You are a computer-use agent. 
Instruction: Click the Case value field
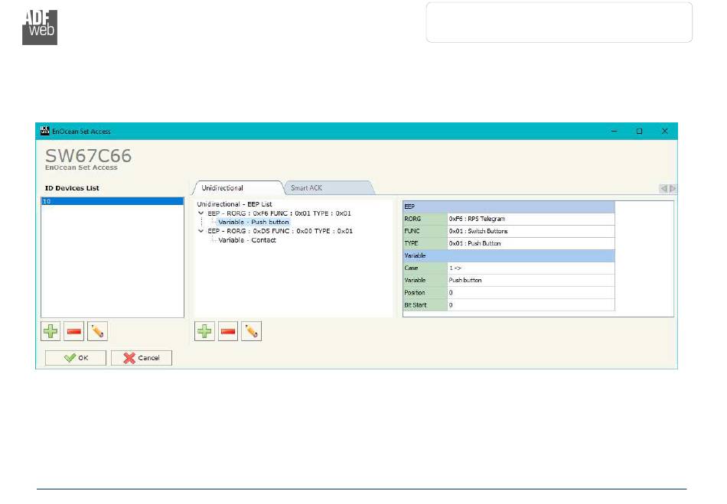point(530,268)
